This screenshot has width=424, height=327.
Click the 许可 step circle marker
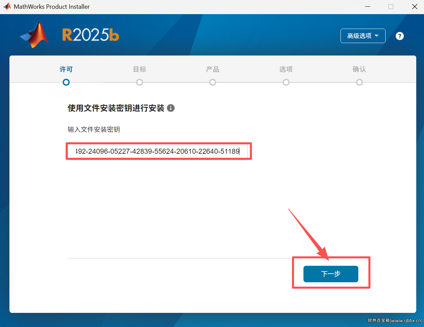click(66, 82)
